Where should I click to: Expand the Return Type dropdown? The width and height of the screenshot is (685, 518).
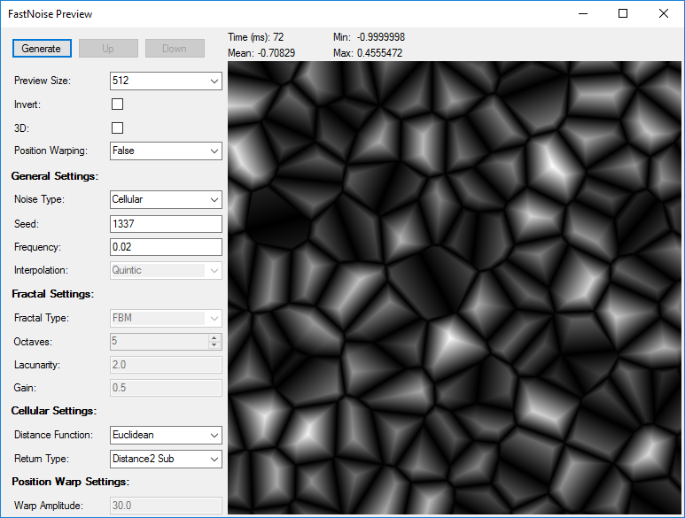coord(166,459)
